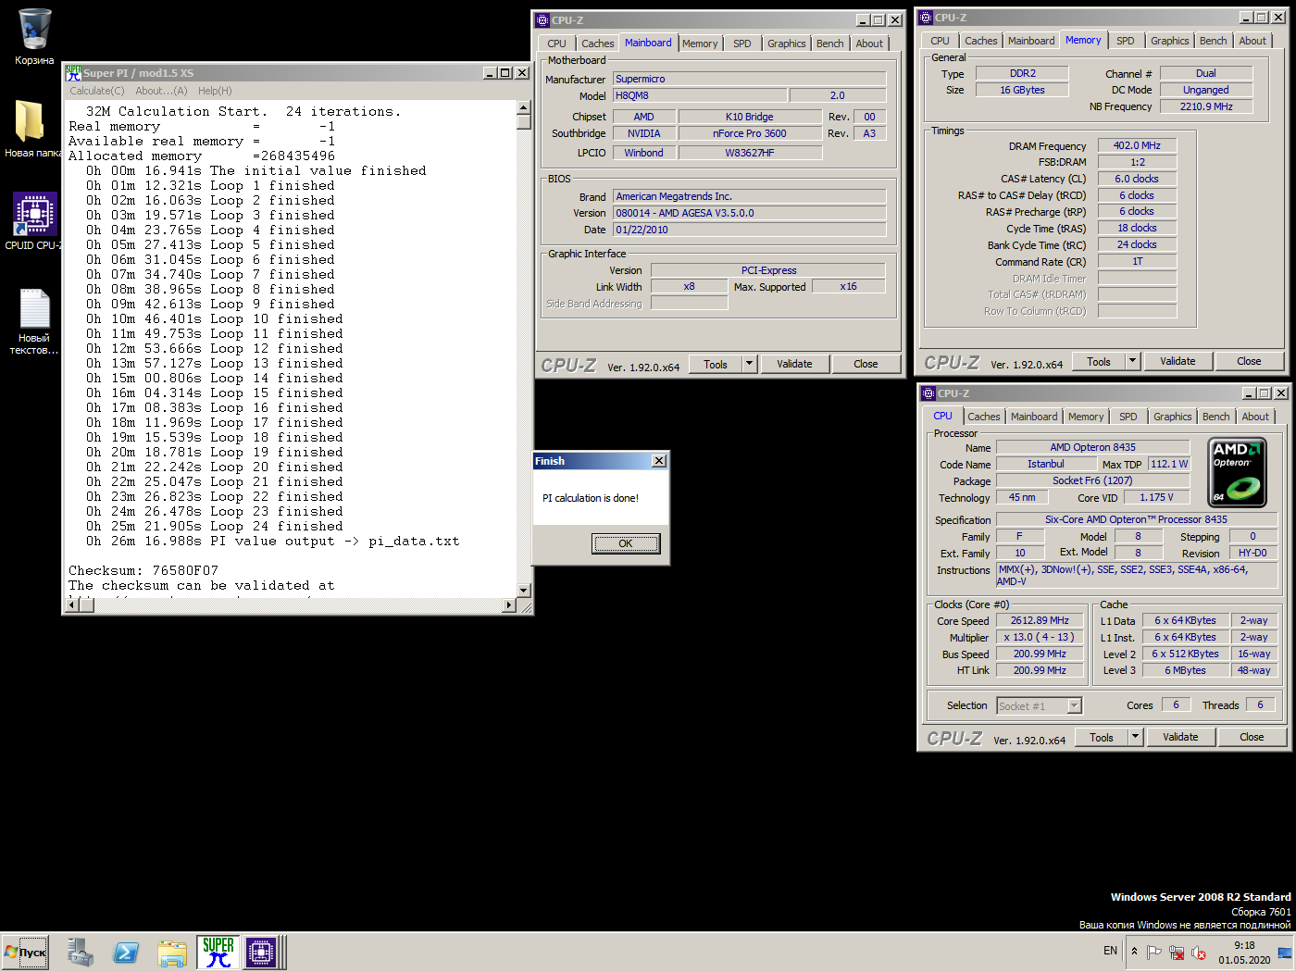
Task: Close the Finish dialog
Action: click(x=659, y=461)
